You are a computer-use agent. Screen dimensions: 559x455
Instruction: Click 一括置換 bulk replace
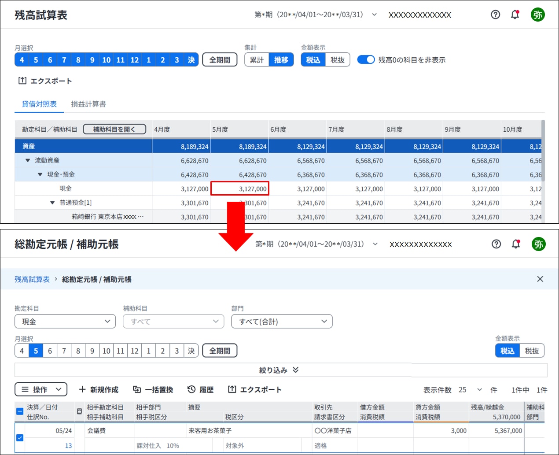(153, 389)
